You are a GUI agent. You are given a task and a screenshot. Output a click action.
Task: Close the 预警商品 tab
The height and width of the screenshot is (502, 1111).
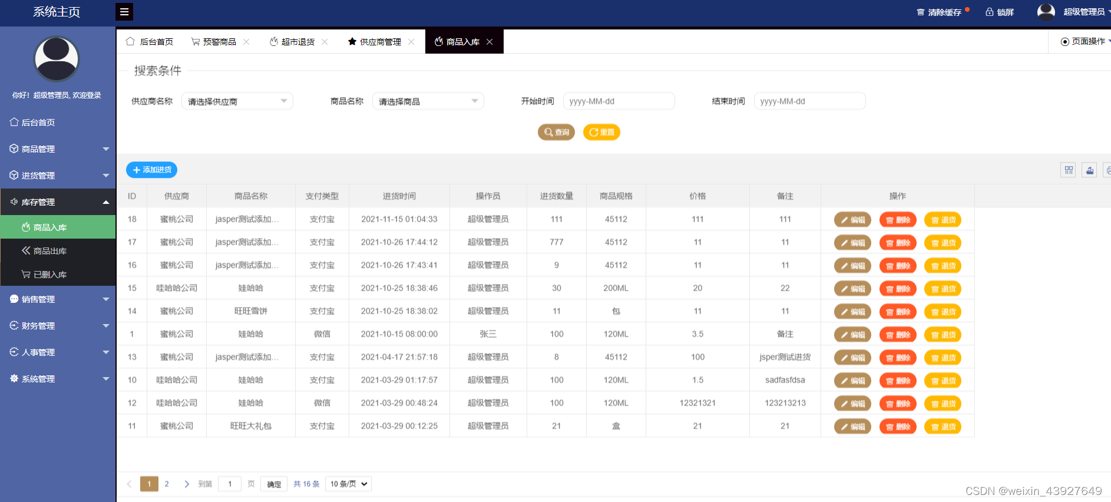click(x=246, y=42)
